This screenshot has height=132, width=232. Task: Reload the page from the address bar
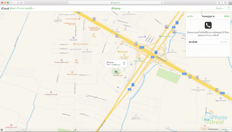click(162, 3)
